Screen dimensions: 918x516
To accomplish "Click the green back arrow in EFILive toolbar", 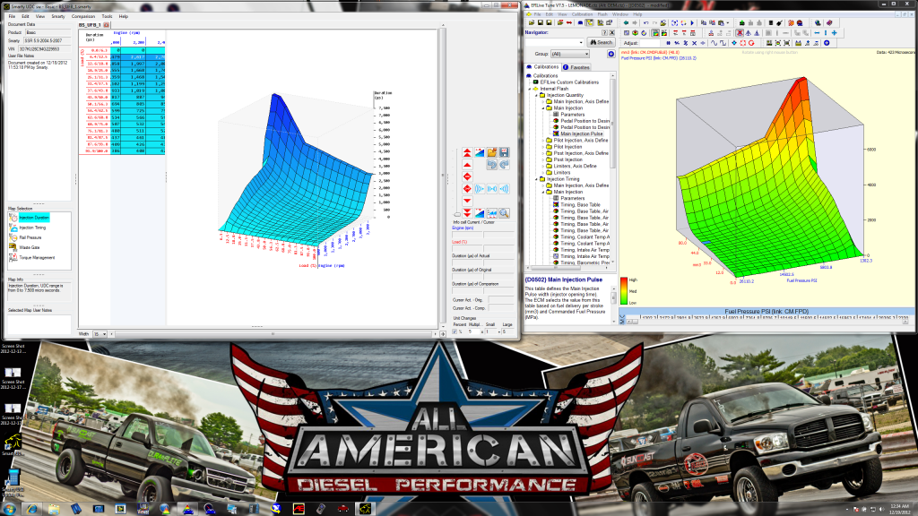I will coord(626,22).
